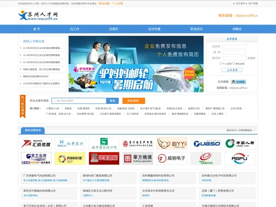Open the 培训专题 navigation item

coord(154,29)
